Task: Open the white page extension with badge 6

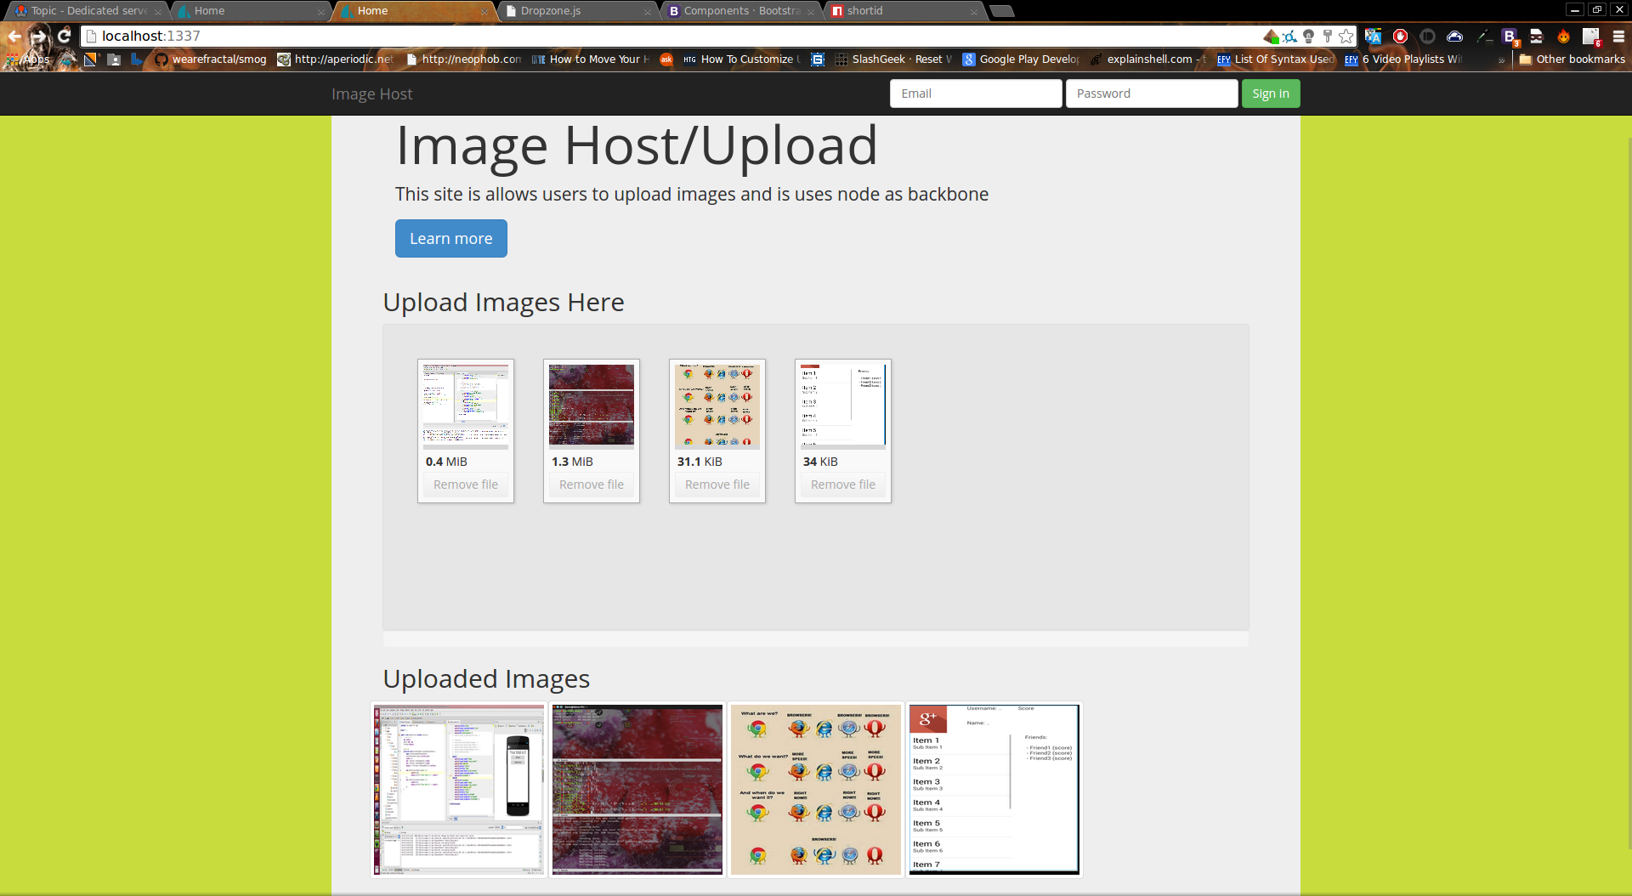Action: pyautogui.click(x=1591, y=37)
